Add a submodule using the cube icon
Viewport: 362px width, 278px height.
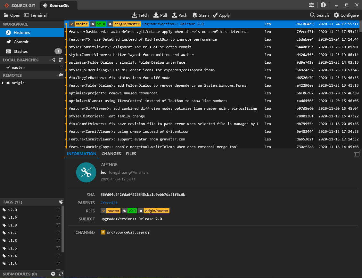pos(53,274)
